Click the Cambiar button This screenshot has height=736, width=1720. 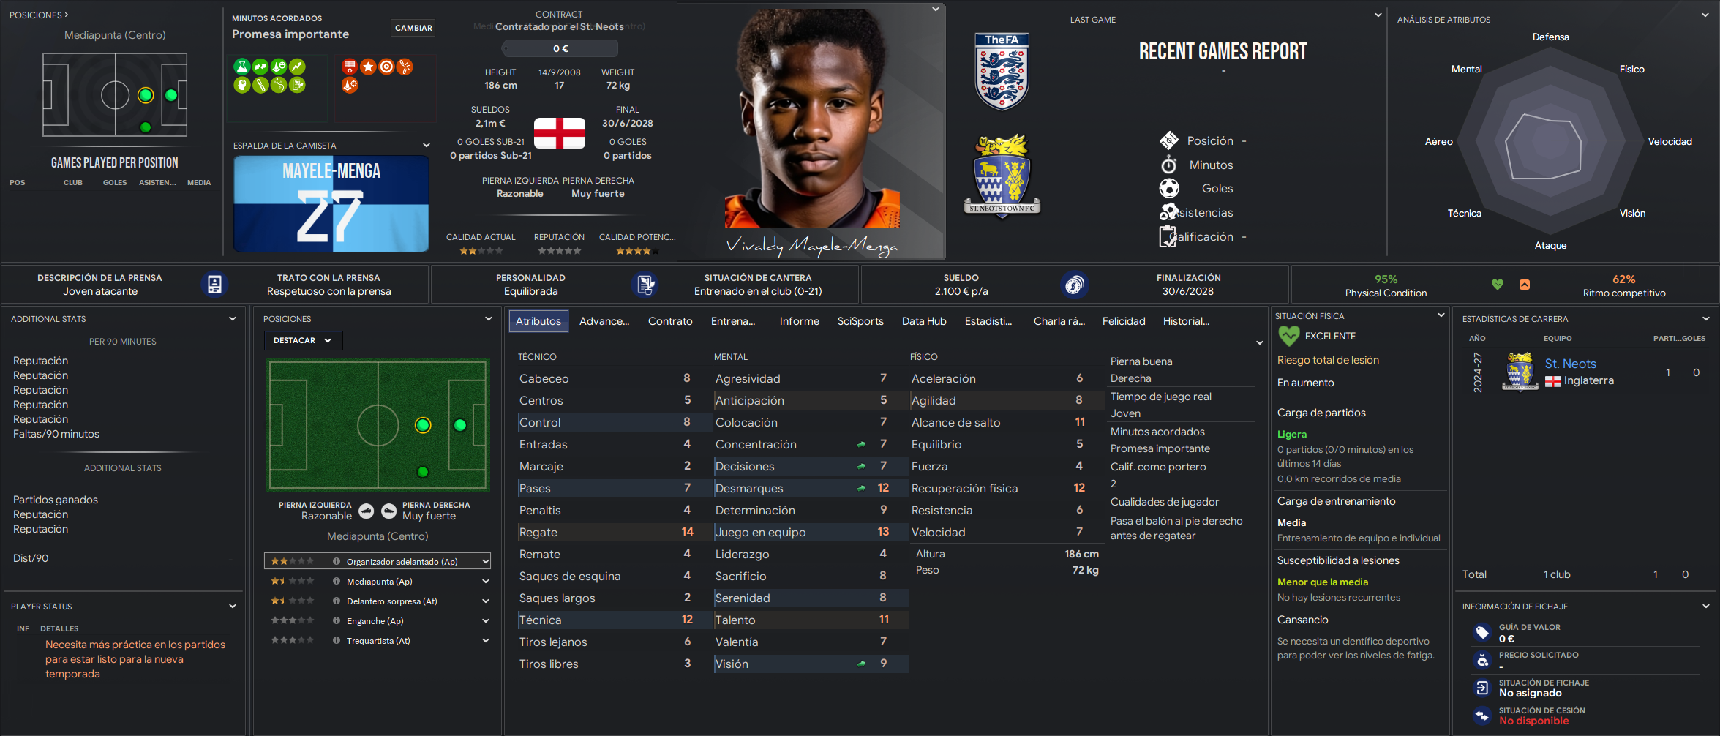pos(413,28)
